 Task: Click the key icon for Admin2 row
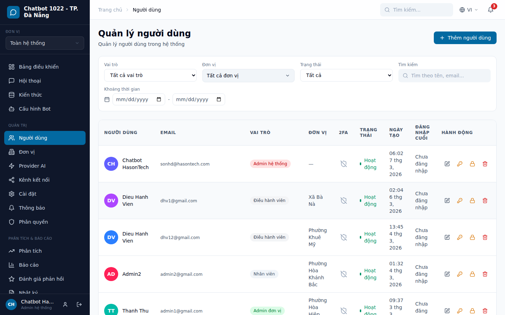(460, 274)
